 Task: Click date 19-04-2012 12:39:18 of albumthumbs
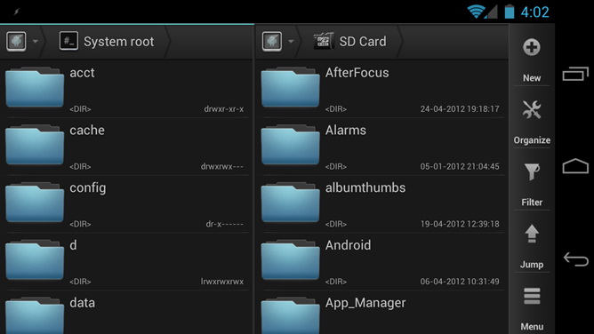[x=460, y=224]
